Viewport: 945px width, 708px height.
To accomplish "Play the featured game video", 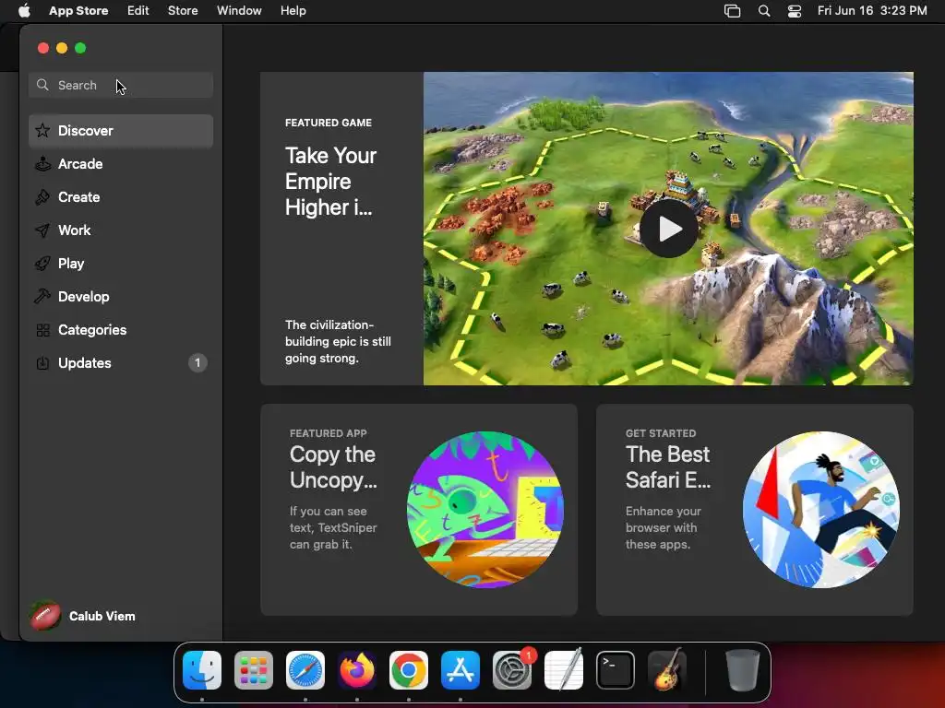I will [x=669, y=229].
